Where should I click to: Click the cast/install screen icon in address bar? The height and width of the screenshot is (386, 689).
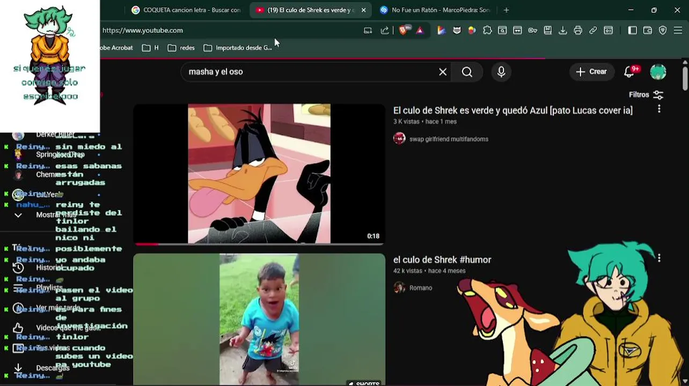point(368,31)
